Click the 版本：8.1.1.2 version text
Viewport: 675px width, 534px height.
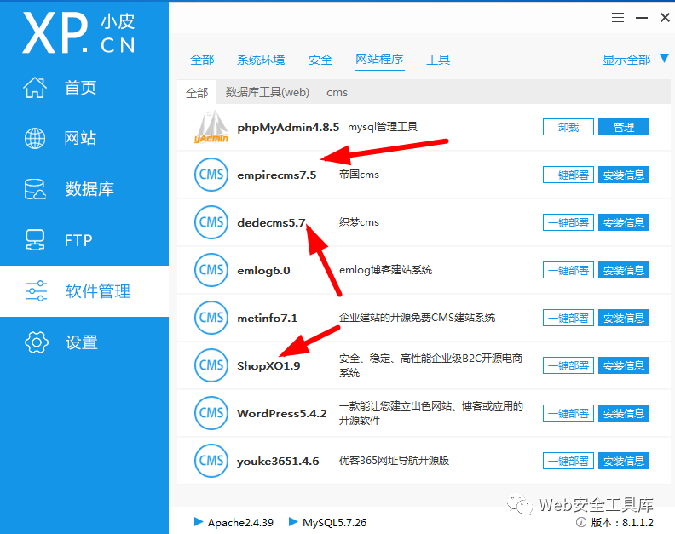622,522
